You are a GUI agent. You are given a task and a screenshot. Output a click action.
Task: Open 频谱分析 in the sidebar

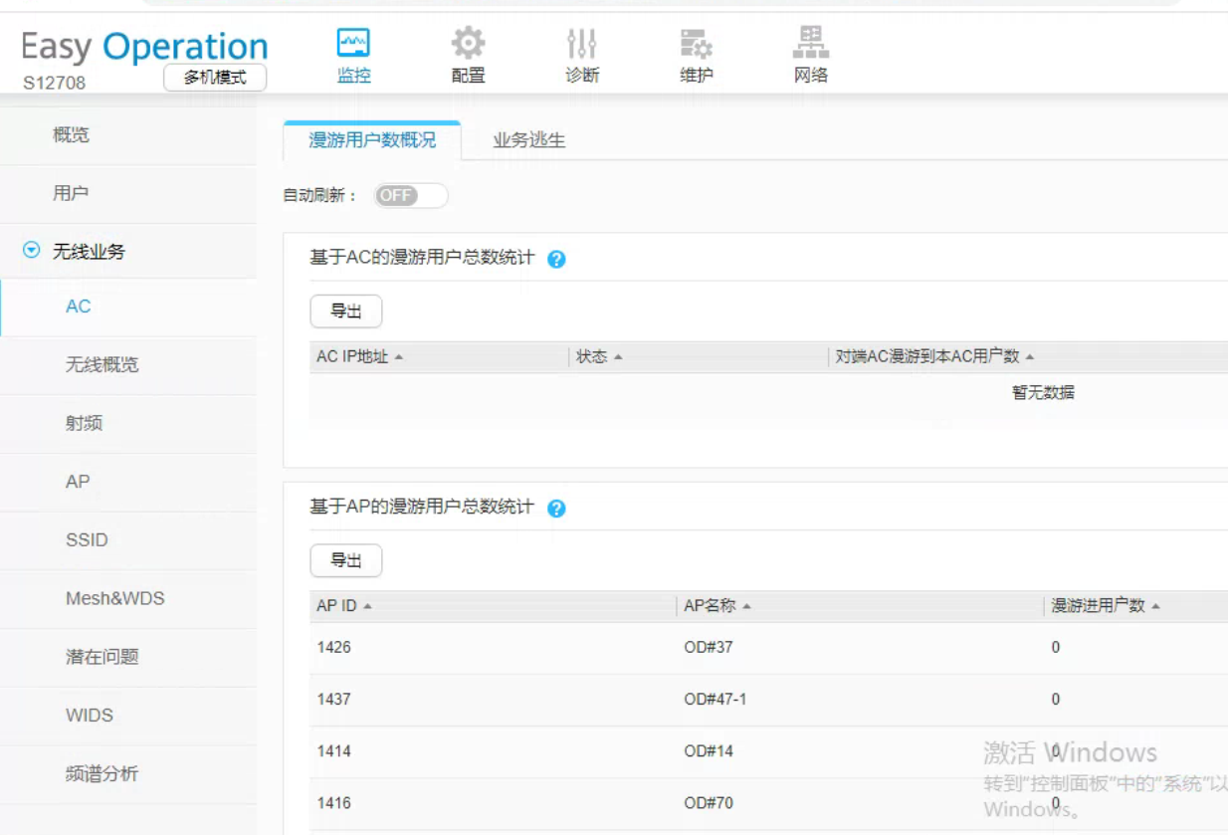102,773
